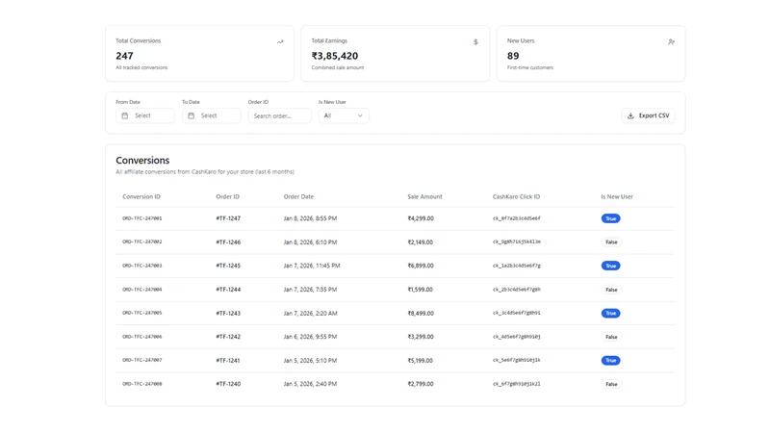This screenshot has width=770, height=433.
Task: Click the dollar icon in Total Earnings card
Action: click(x=475, y=41)
